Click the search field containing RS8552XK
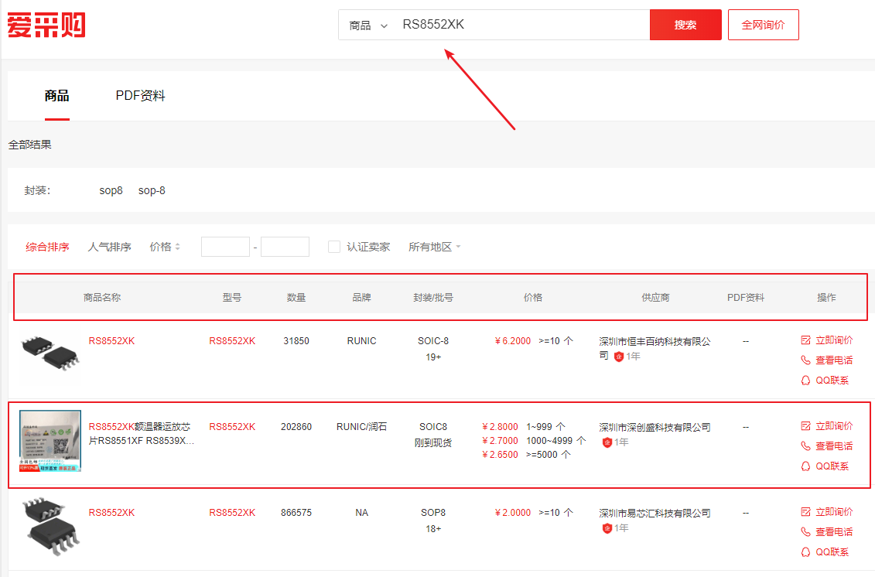Viewport: 875px width, 577px height. (x=518, y=25)
